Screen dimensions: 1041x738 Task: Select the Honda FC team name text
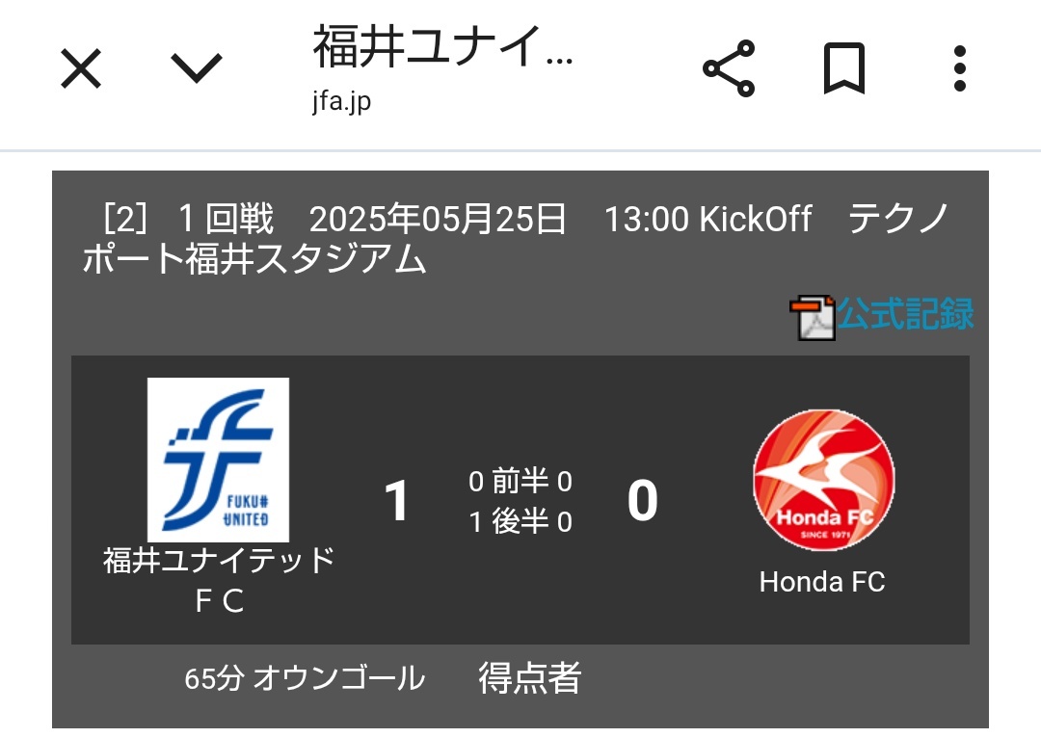point(822,582)
